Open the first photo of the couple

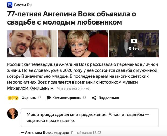click(32, 44)
